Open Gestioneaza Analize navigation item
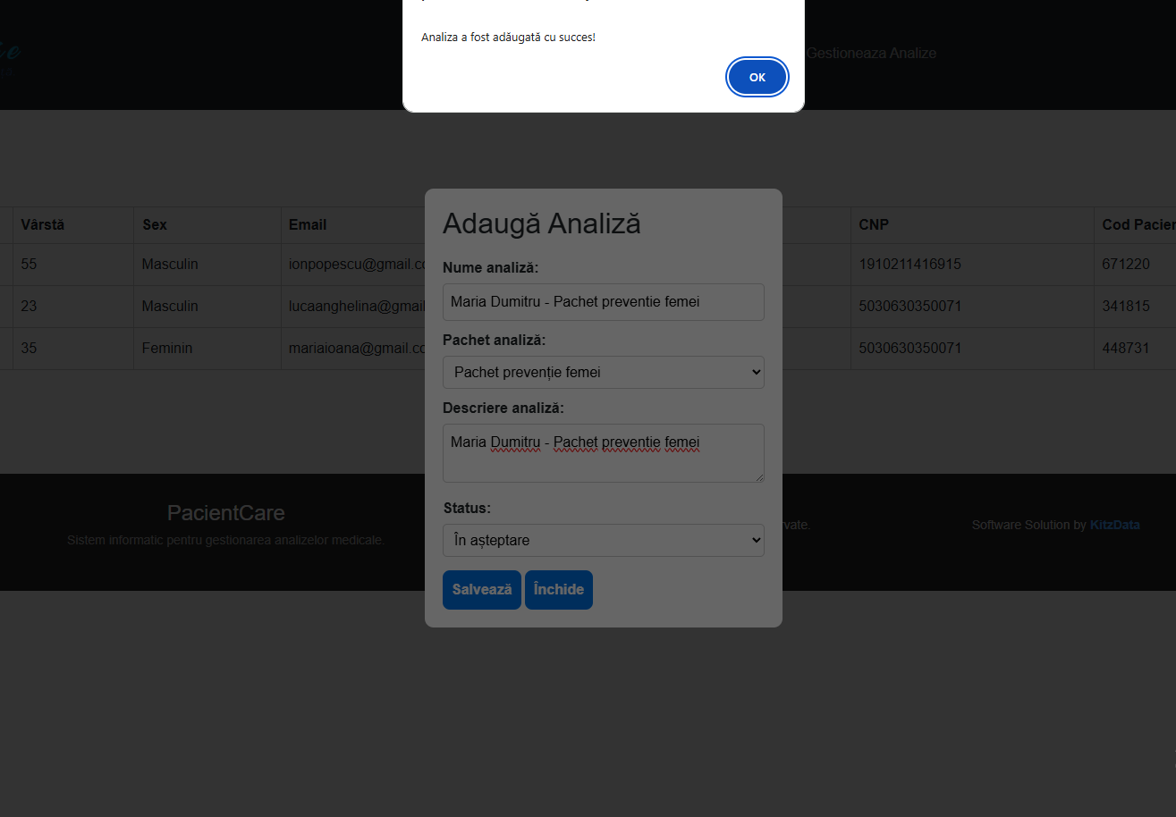This screenshot has height=817, width=1176. coord(871,54)
